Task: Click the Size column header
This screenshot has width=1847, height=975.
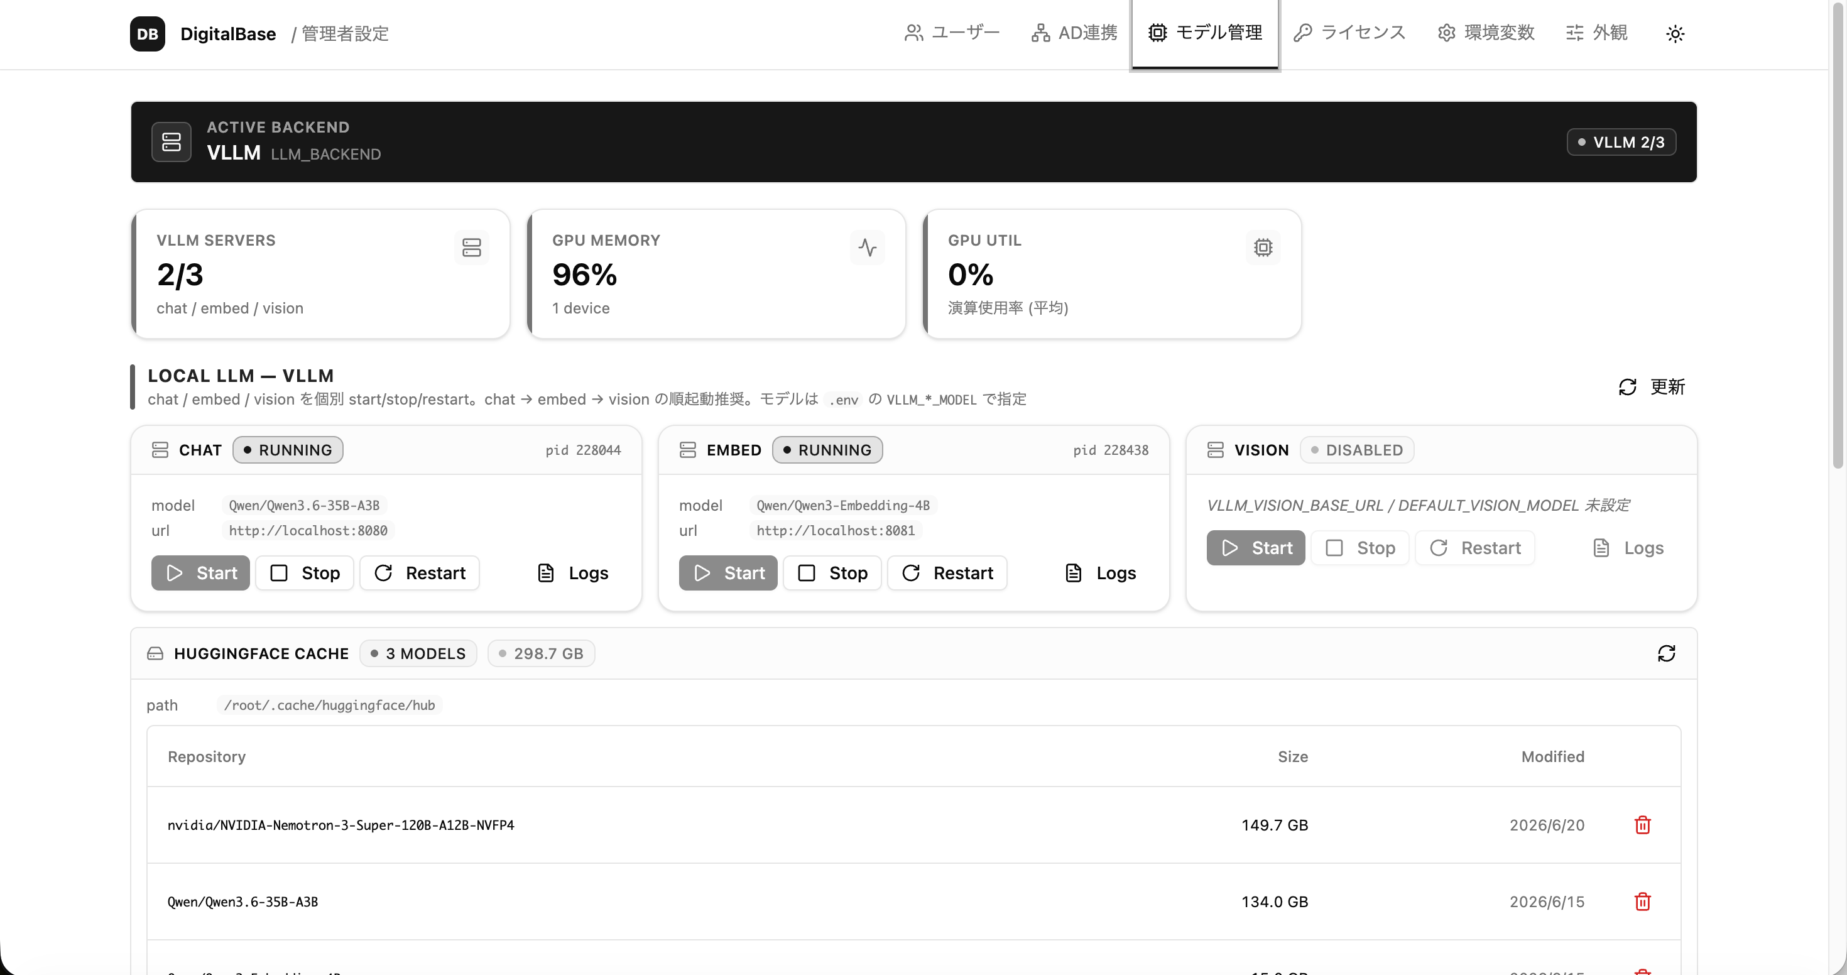Action: coord(1293,757)
